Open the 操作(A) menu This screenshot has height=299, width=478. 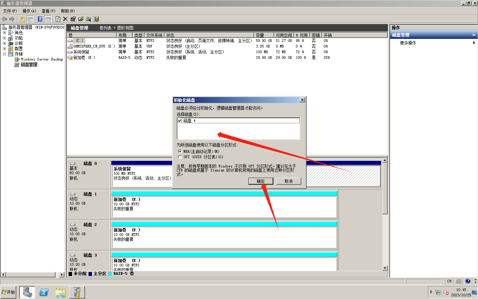click(x=29, y=11)
